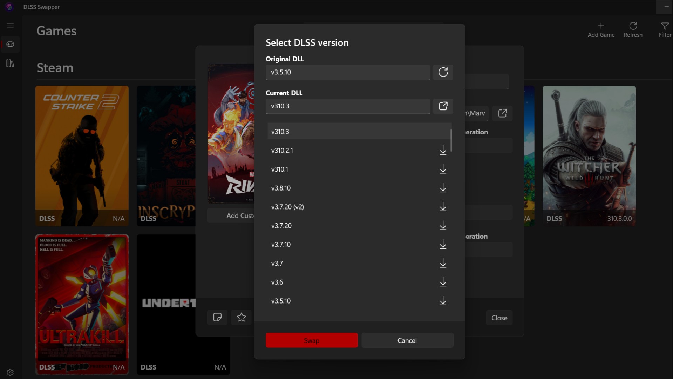673x379 pixels.
Task: Download DLSS v3.7.20 (v2)
Action: click(443, 207)
